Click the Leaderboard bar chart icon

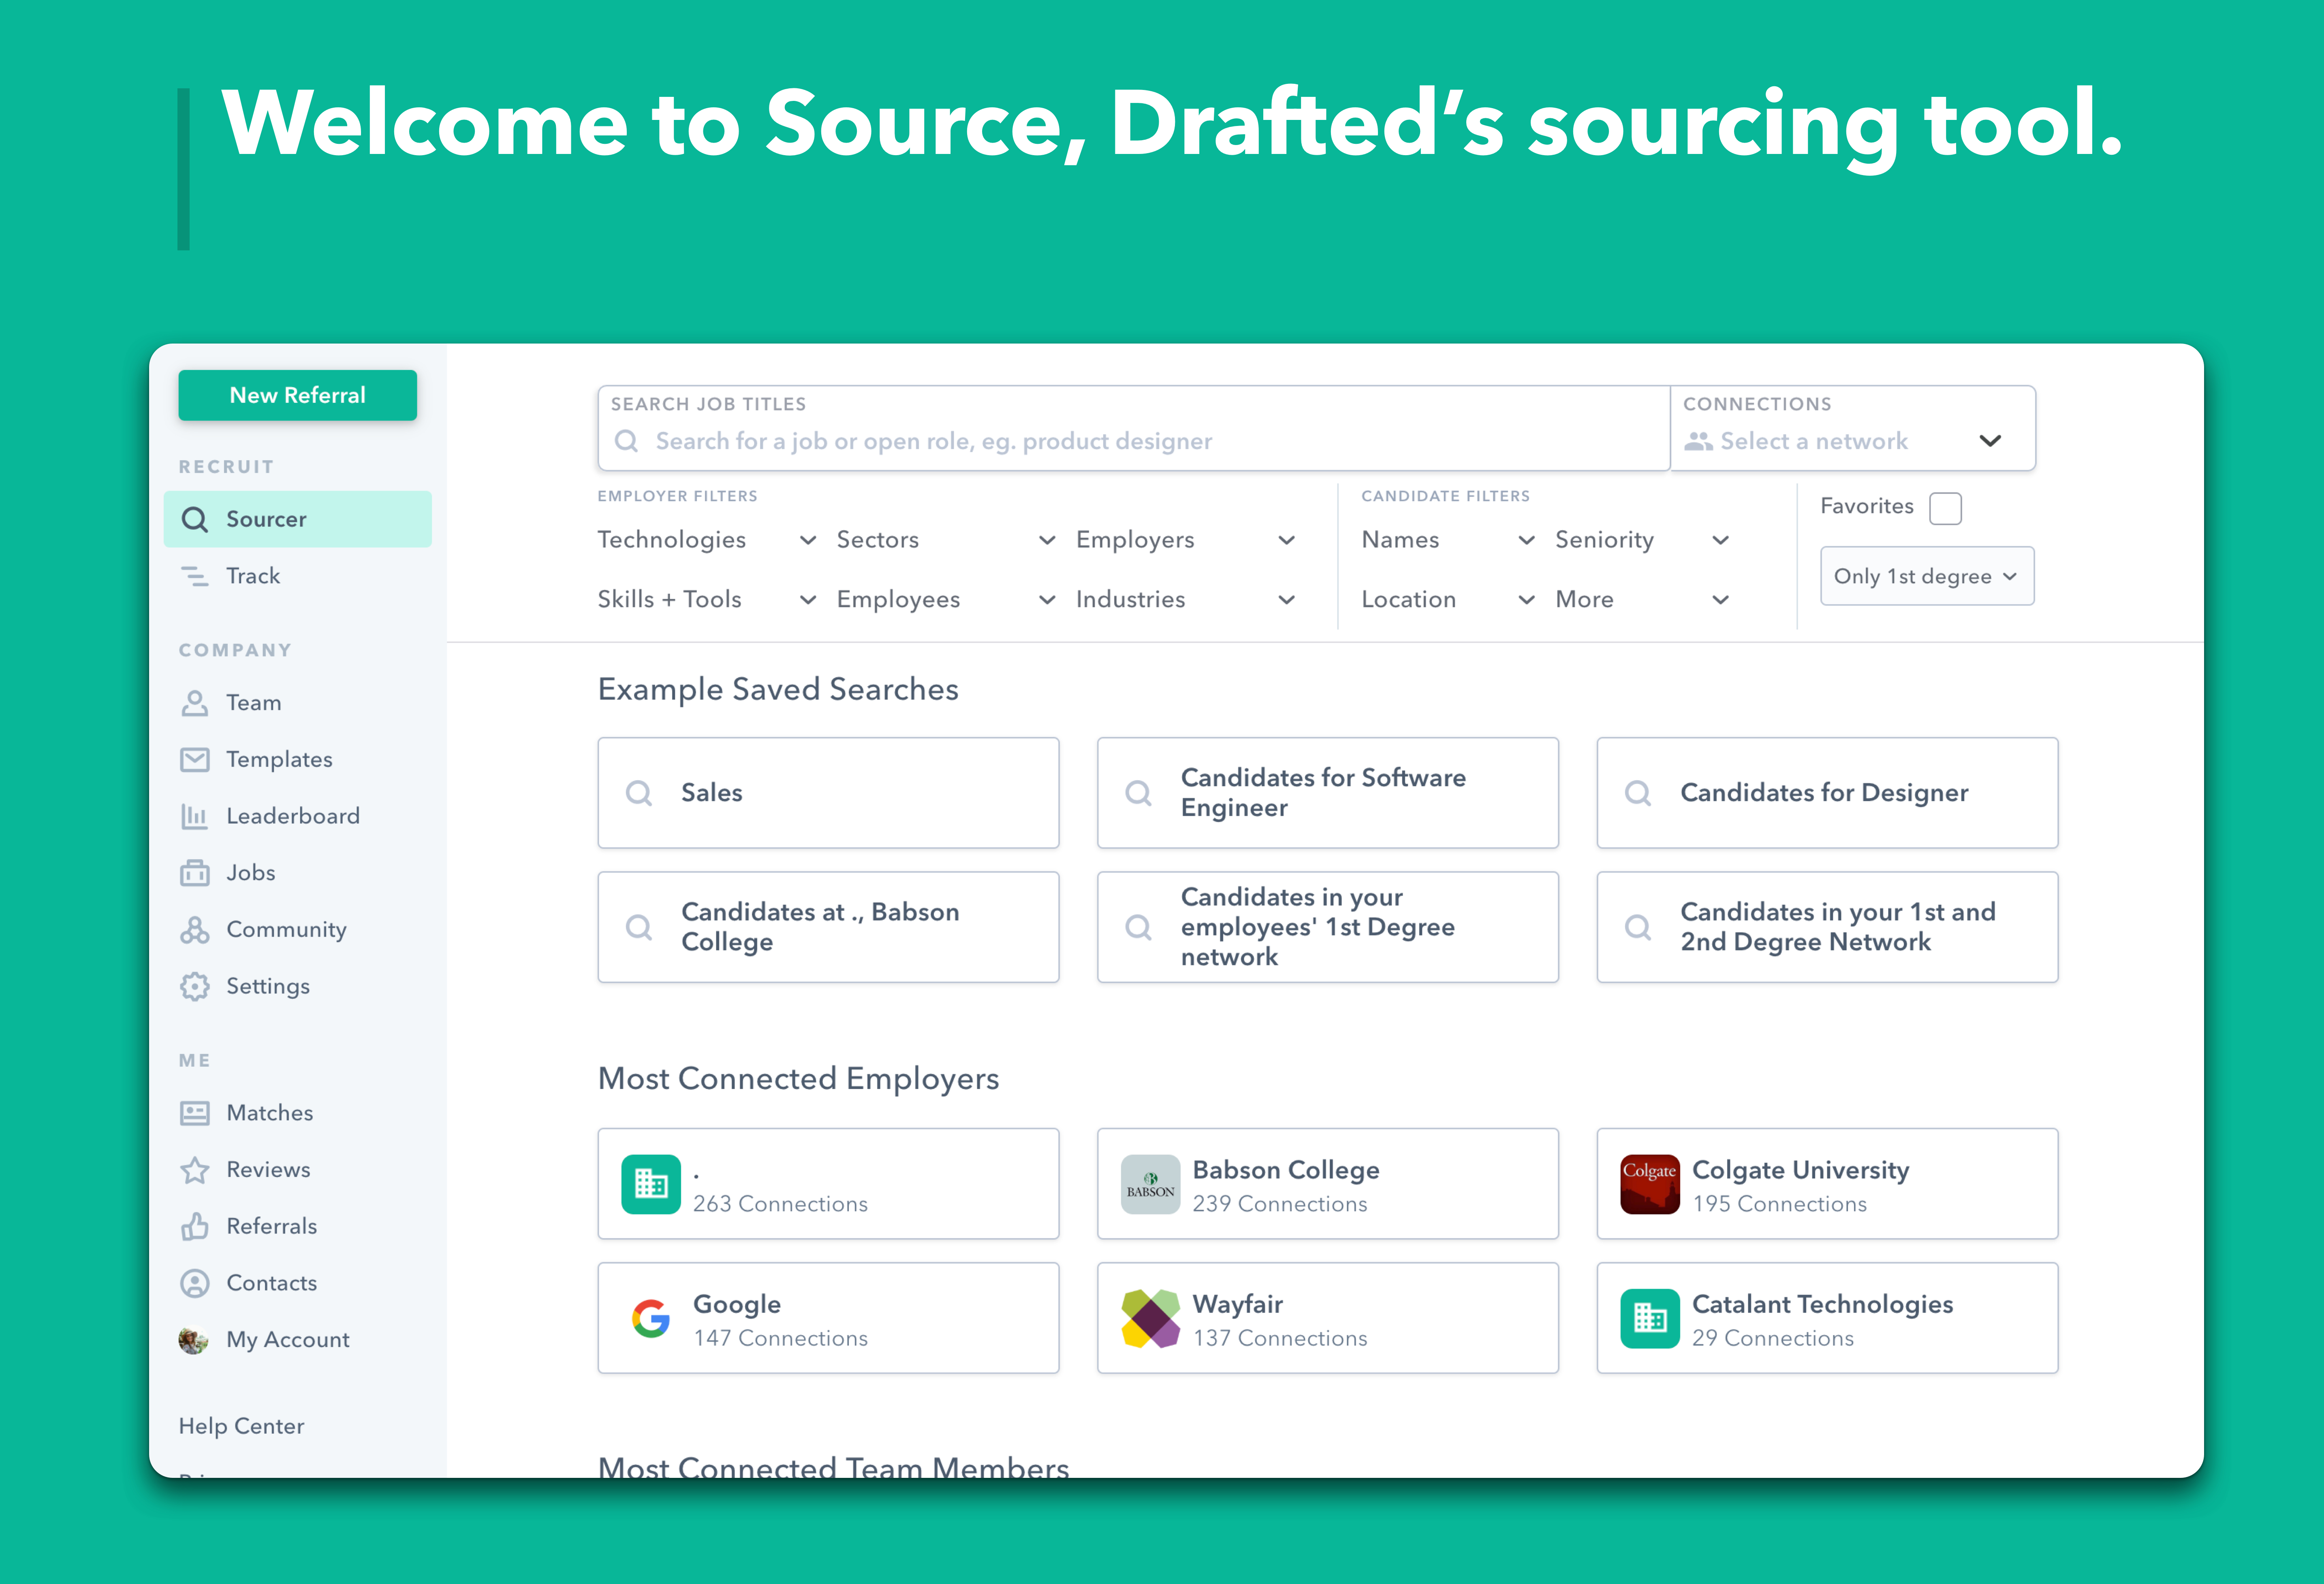pyautogui.click(x=194, y=816)
